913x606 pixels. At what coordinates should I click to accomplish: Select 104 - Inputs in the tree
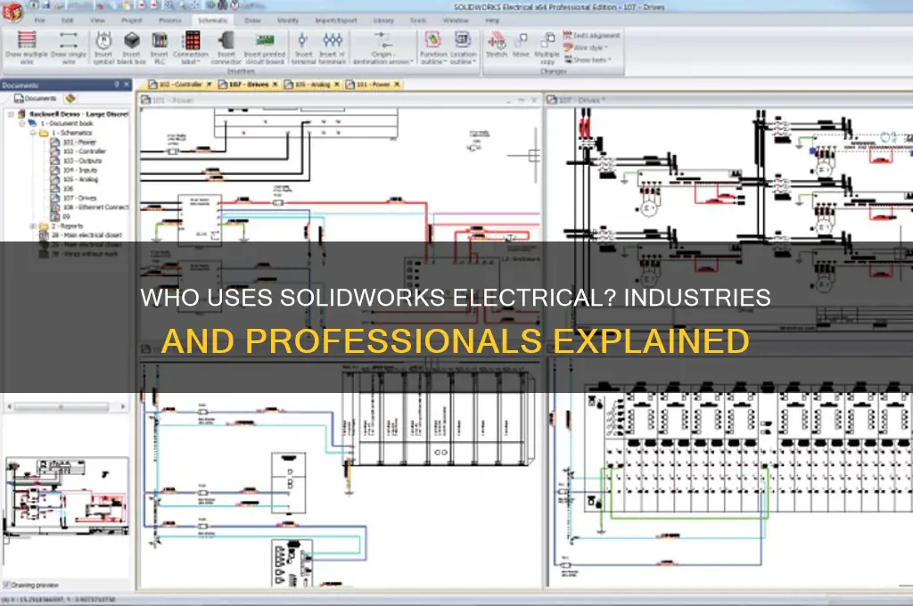[79, 170]
